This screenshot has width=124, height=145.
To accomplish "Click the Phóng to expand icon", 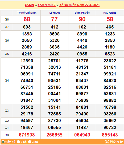I will click(x=107, y=142).
